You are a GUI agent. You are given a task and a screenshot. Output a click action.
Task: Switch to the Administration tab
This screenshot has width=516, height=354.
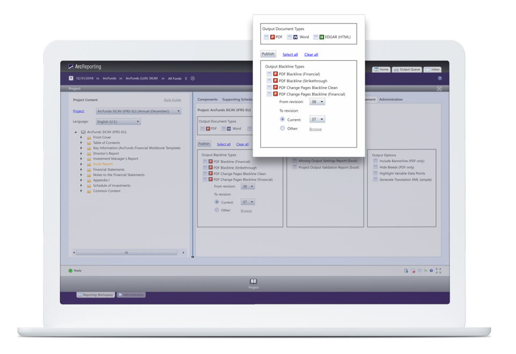pos(390,99)
